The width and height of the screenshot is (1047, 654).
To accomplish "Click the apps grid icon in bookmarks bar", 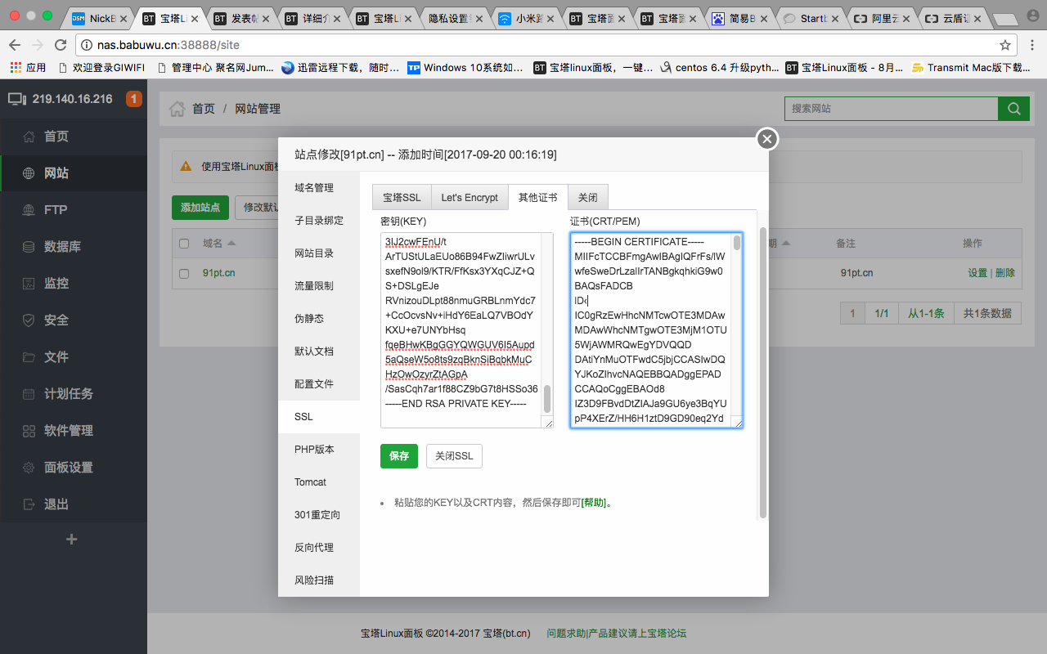I will (x=15, y=68).
